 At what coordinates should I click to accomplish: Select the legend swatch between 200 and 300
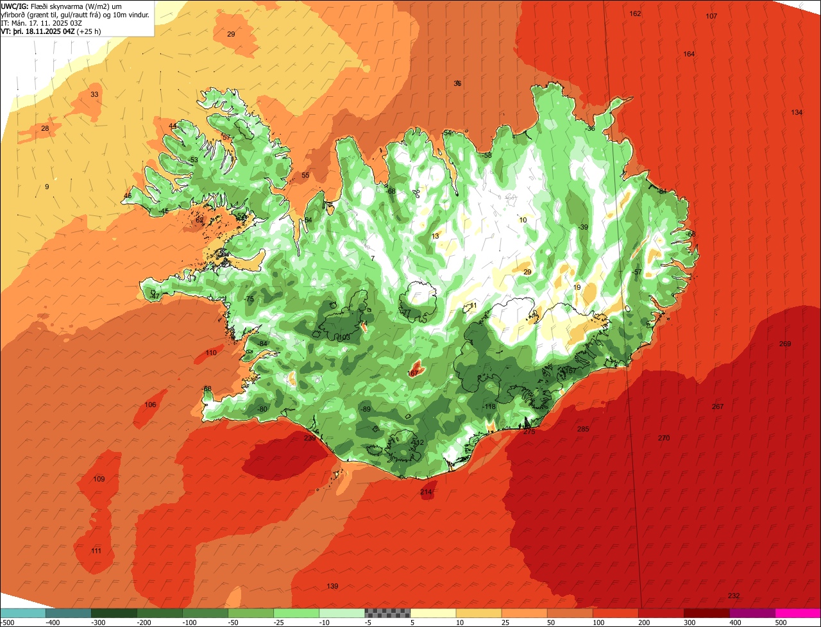tap(661, 613)
